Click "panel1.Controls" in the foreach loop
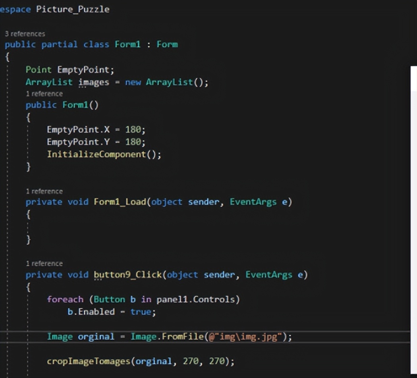This screenshot has width=417, height=378. click(198, 299)
